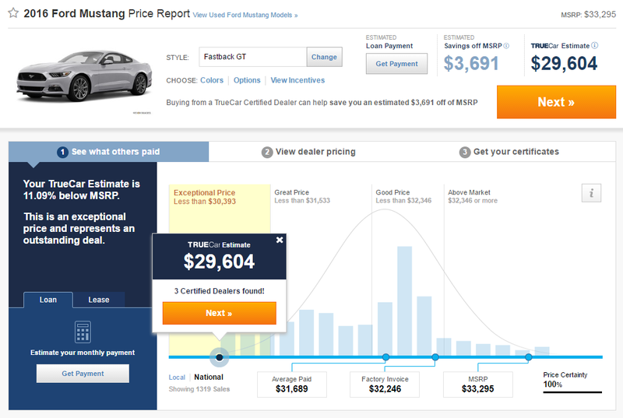The image size is (623, 418).
Task: Switch to National sales view
Action: click(209, 377)
